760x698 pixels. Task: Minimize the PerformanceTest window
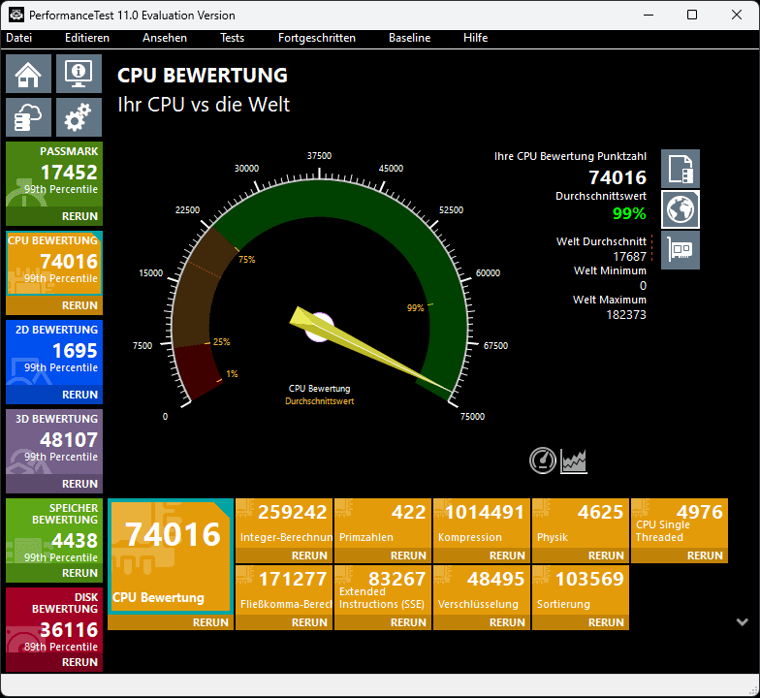[649, 15]
